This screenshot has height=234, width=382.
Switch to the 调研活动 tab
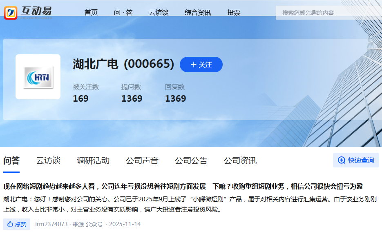click(93, 161)
